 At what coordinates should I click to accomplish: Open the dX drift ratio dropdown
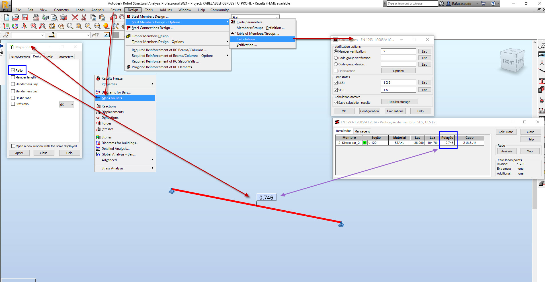67,105
